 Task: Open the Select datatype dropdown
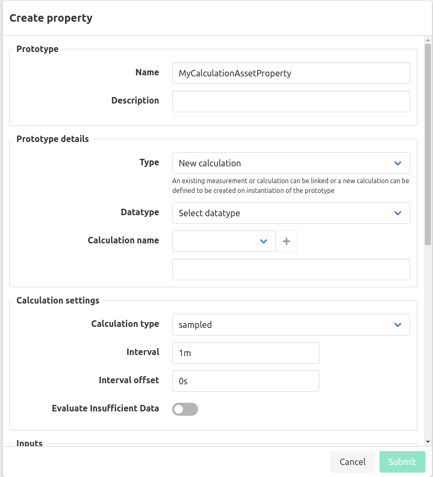pyautogui.click(x=291, y=213)
